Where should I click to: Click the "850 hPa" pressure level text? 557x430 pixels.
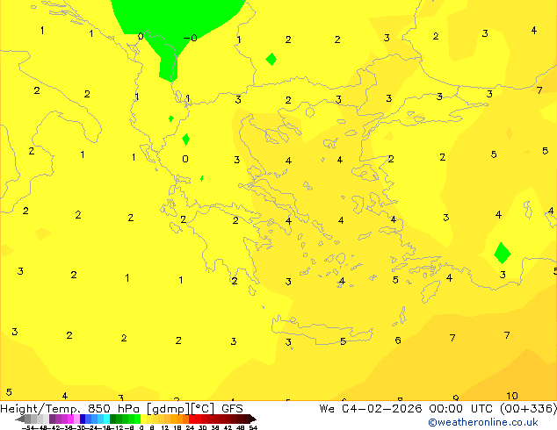coord(113,409)
